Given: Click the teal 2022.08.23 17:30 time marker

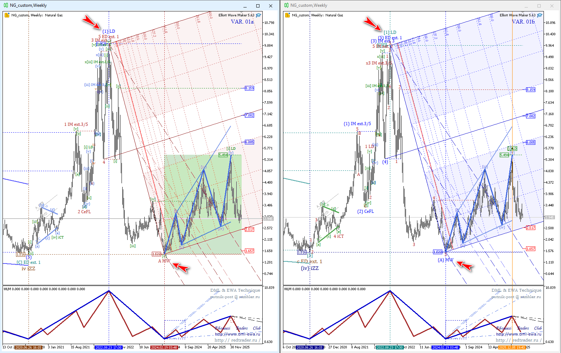Looking at the screenshot, I should pyautogui.click(x=390, y=347).
